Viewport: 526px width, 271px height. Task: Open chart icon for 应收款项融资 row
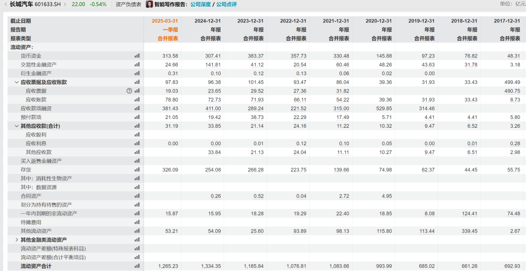tap(137, 108)
